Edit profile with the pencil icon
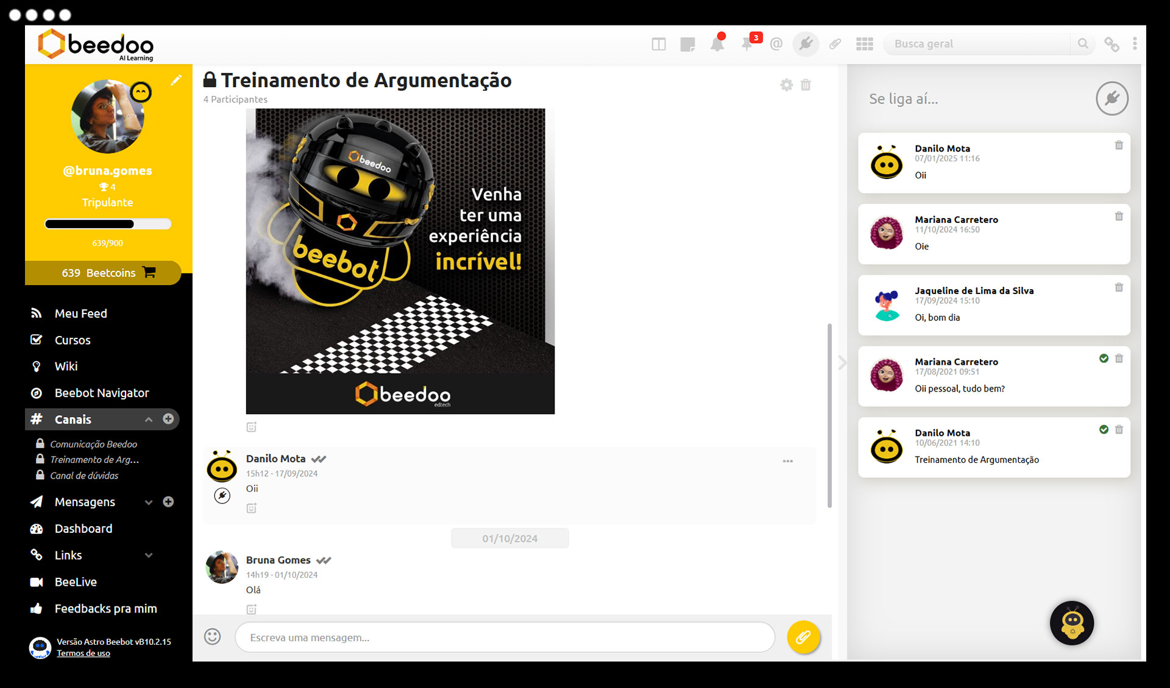The width and height of the screenshot is (1170, 688). 175,80
